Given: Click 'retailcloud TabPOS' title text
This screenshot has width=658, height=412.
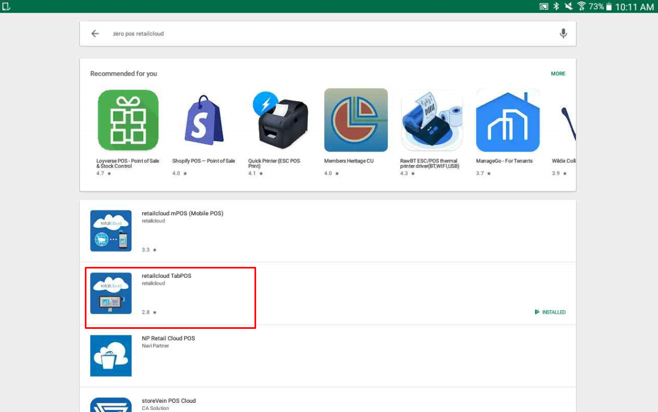Looking at the screenshot, I should pos(166,276).
